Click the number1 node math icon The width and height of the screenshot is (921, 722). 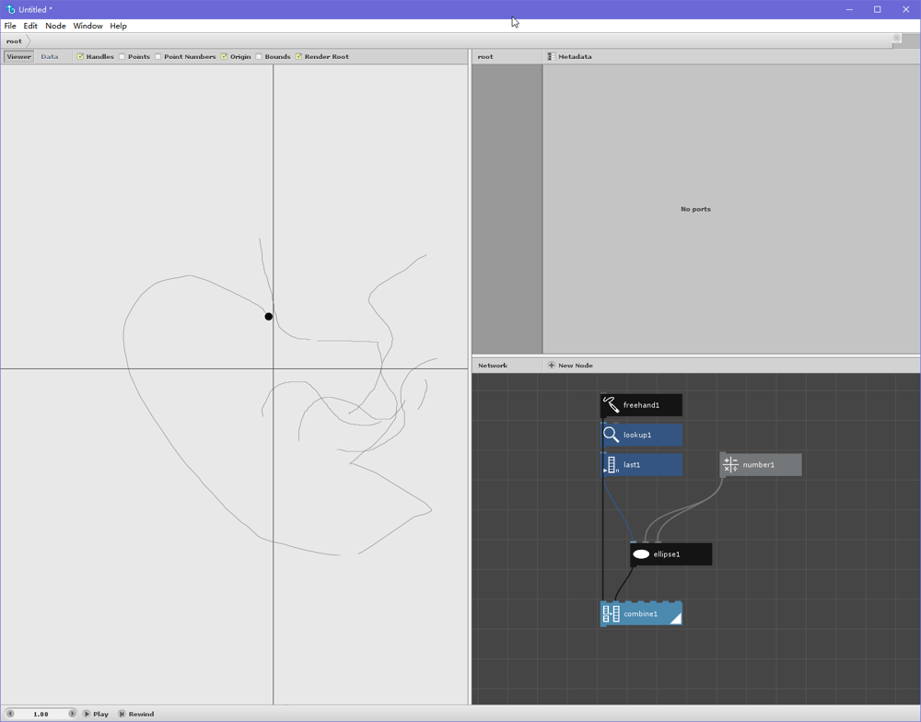pyautogui.click(x=730, y=465)
